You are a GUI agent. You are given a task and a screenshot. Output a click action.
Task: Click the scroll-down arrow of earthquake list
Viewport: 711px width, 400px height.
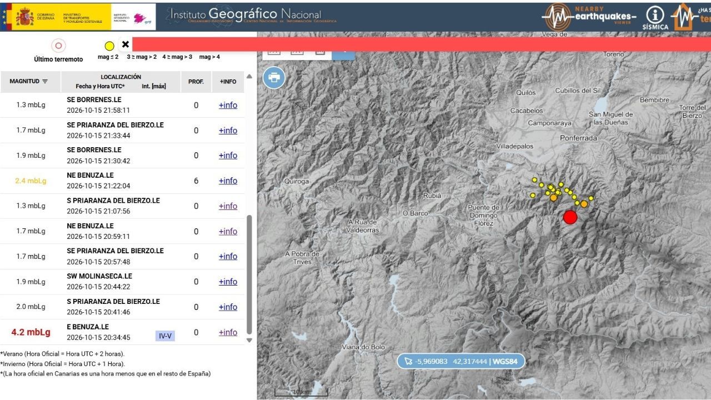point(249,341)
